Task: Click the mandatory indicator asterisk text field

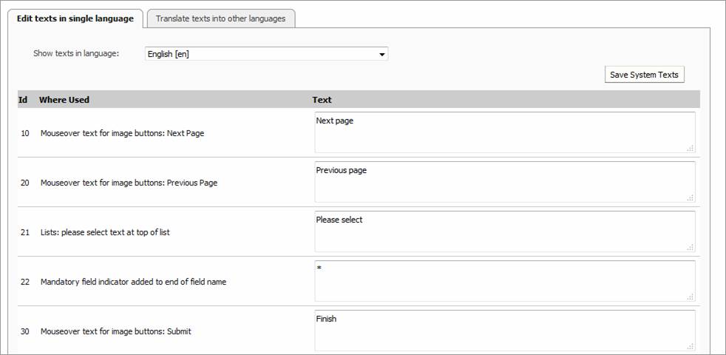Action: pos(504,280)
